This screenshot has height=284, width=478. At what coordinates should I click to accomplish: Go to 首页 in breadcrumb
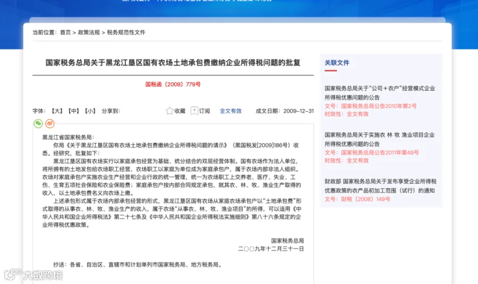click(65, 32)
